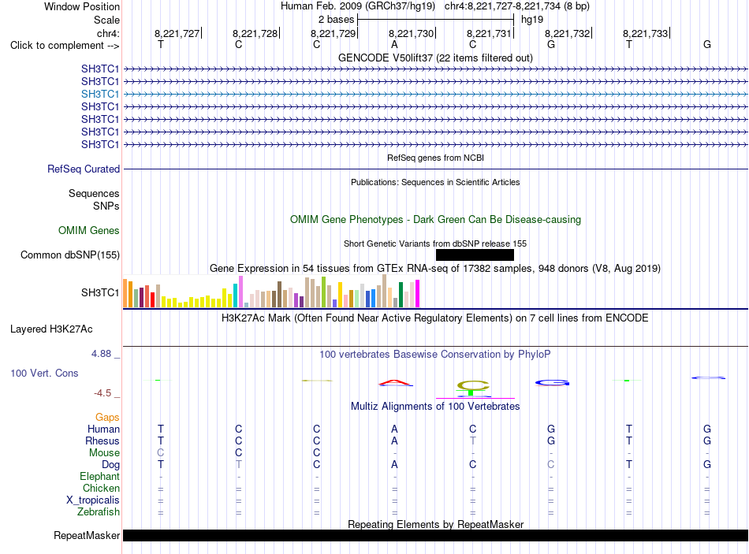This screenshot has height=554, width=749.
Task: Open the Common dbSNP(155) track label
Action: click(x=70, y=255)
